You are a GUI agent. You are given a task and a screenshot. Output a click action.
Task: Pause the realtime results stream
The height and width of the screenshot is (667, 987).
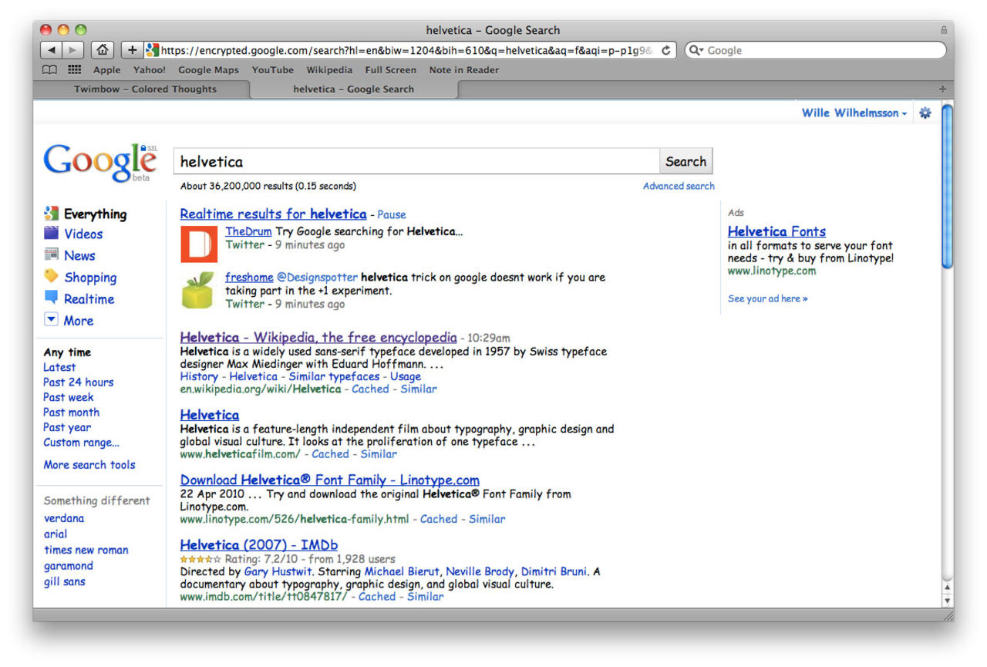tap(392, 215)
